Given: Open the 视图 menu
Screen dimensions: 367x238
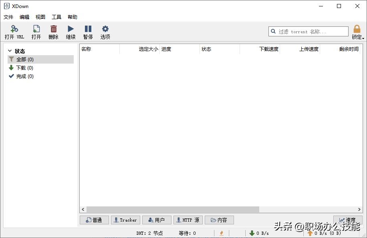Looking at the screenshot, I should tap(40, 17).
